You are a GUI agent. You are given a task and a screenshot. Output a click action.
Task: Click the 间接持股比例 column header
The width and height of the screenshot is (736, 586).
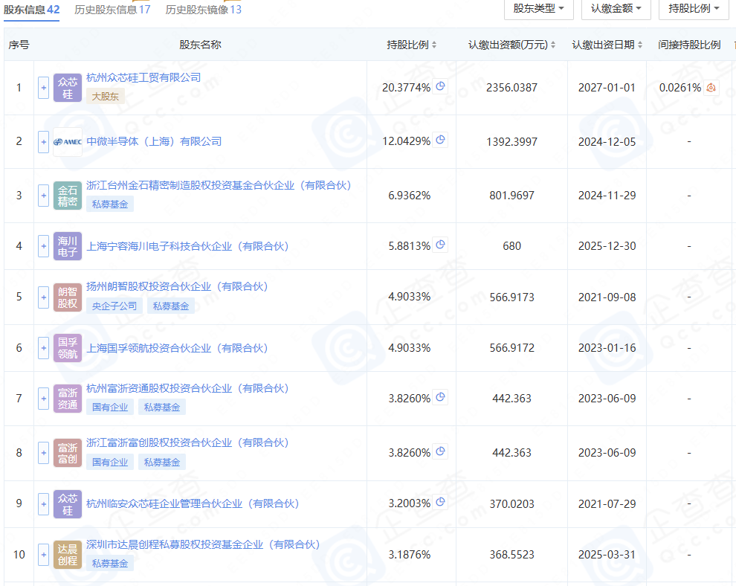point(689,45)
